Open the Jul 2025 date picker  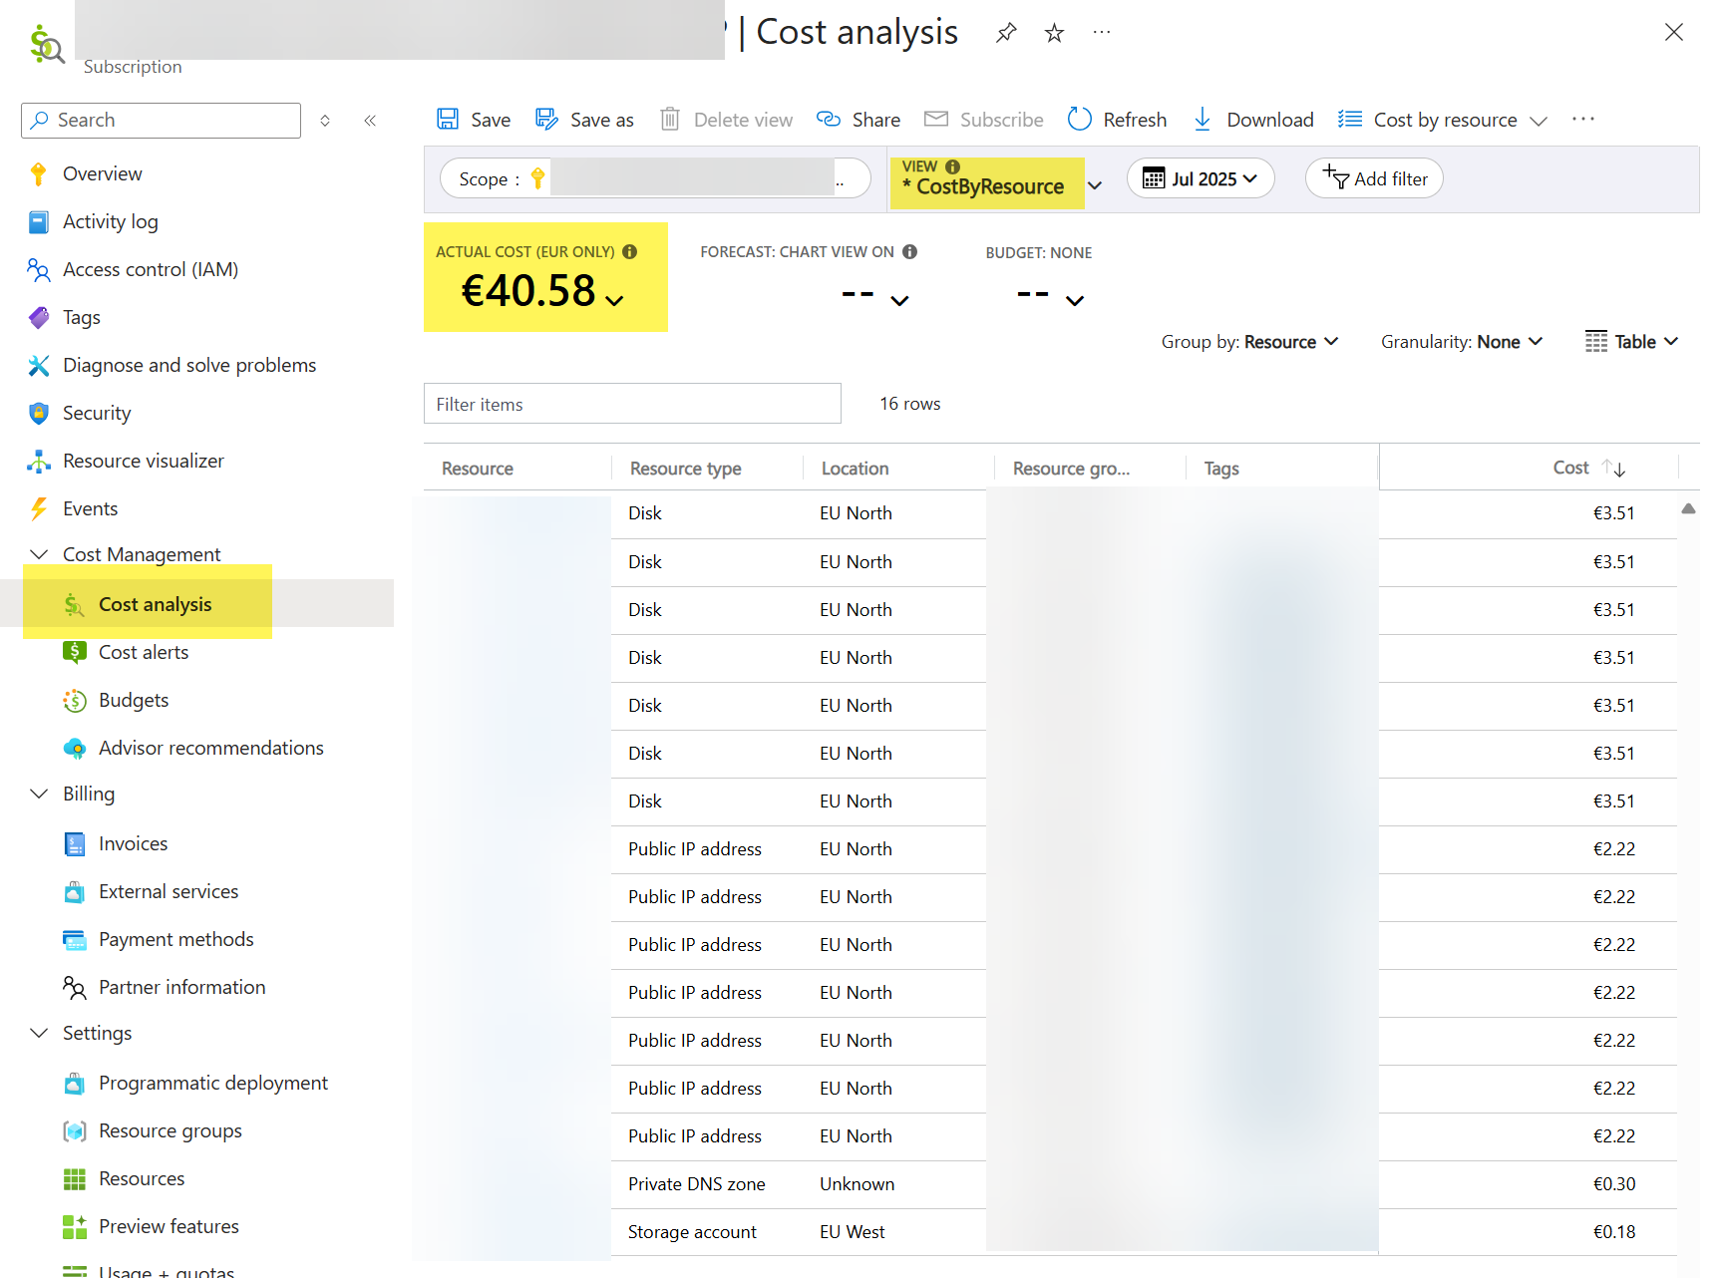pyautogui.click(x=1201, y=178)
